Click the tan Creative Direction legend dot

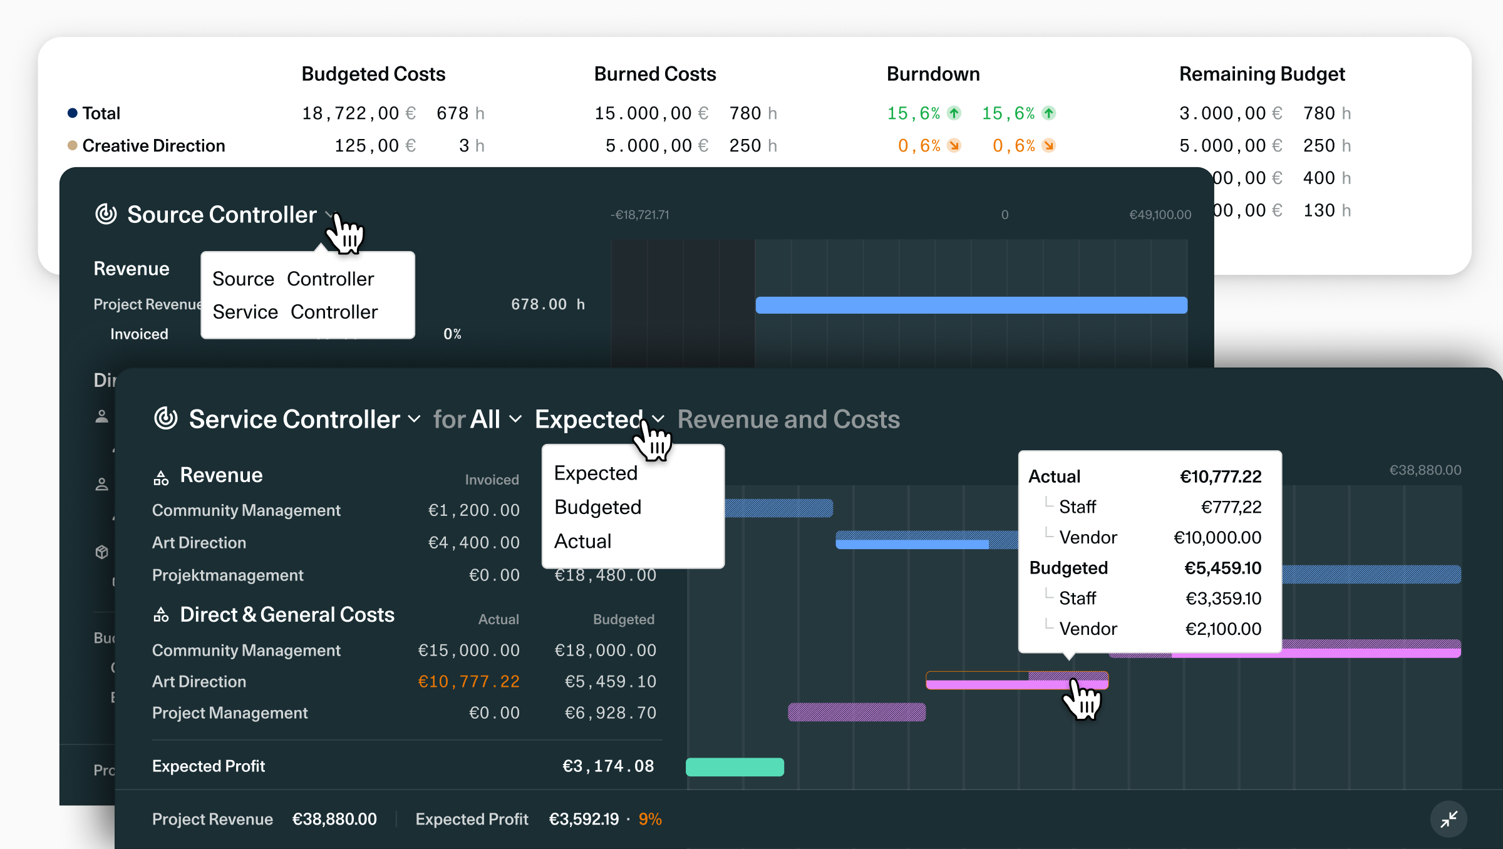click(73, 146)
